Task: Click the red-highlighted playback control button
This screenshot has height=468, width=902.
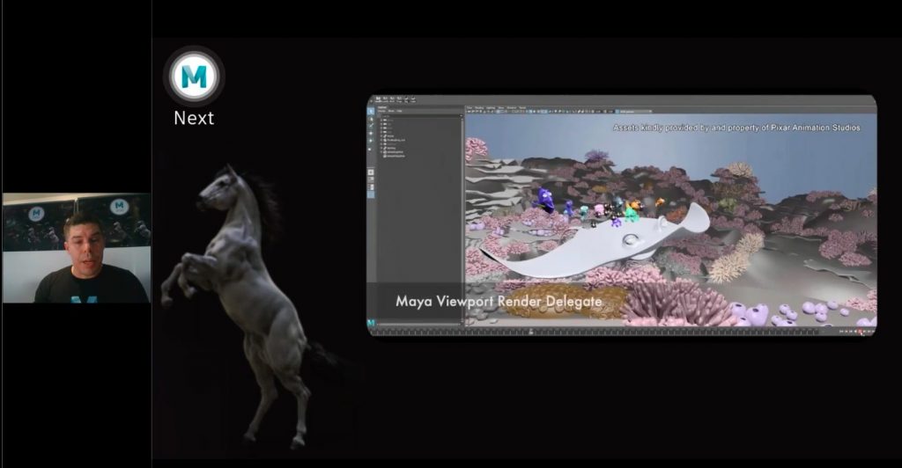Action: pyautogui.click(x=861, y=332)
